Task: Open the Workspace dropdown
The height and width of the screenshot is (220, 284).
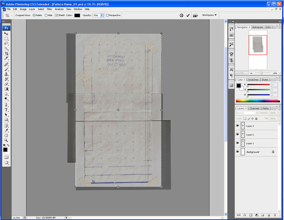Action: tap(209, 15)
